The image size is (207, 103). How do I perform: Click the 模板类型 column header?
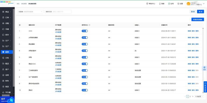click(x=111, y=25)
